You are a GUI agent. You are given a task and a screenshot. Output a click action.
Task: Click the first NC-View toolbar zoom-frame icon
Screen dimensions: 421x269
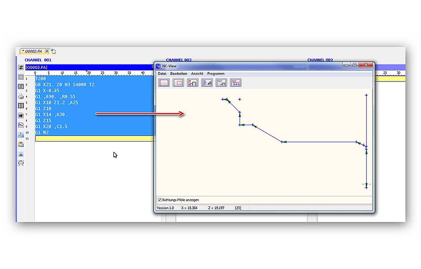(x=164, y=82)
